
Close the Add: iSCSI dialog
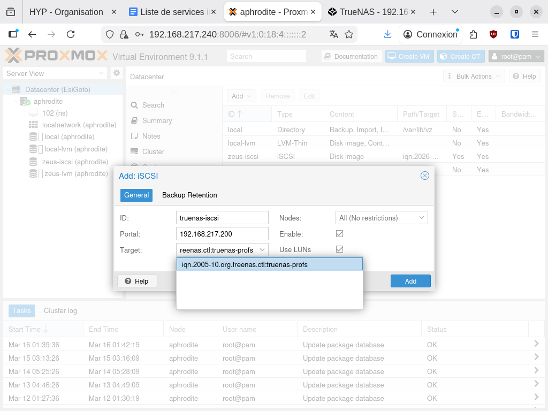coord(425,176)
